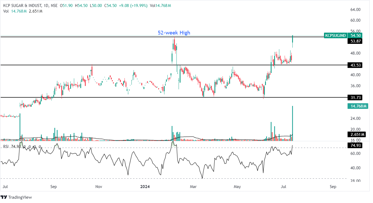Select the 52-week High text annotation
373x203 pixels.
[174, 33]
